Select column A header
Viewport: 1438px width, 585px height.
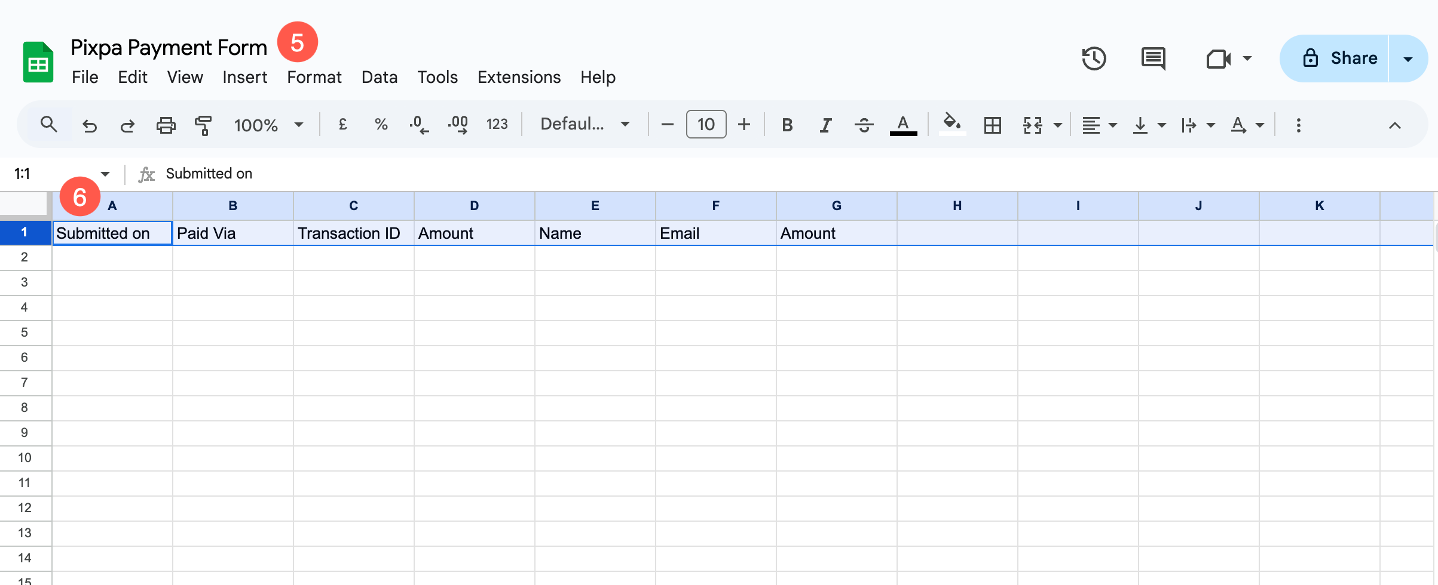coord(112,205)
